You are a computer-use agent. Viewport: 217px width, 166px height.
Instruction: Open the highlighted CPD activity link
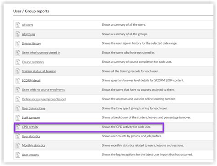pyautogui.click(x=30, y=127)
